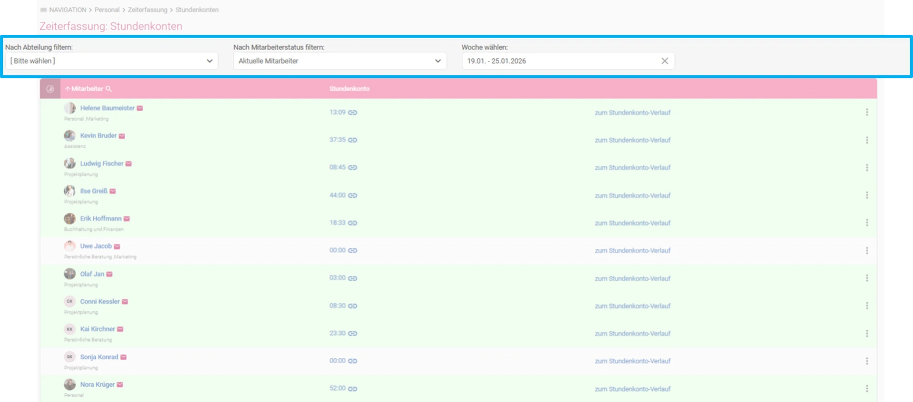Open Helene Baumeister's profile
The image size is (913, 402).
(x=107, y=108)
